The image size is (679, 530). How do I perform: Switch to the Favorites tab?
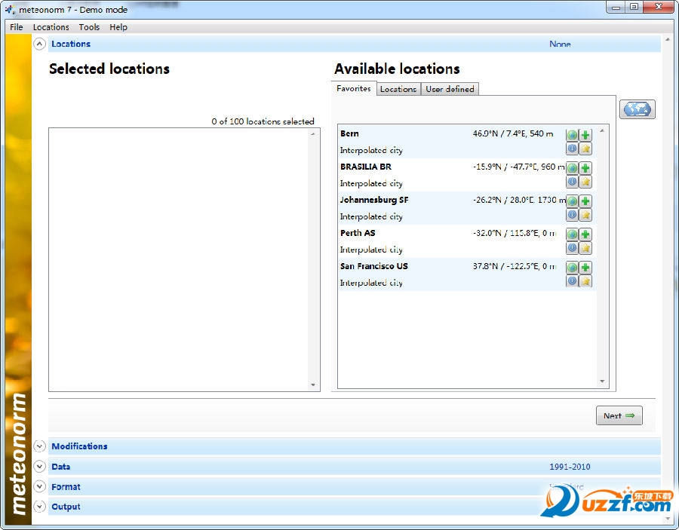click(x=354, y=88)
